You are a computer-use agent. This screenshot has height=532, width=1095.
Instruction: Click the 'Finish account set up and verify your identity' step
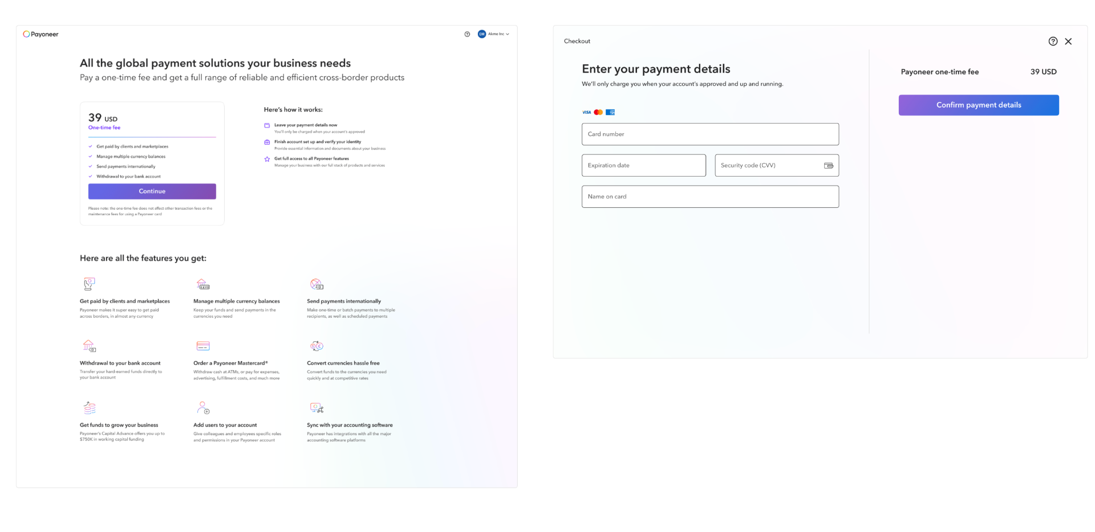318,142
